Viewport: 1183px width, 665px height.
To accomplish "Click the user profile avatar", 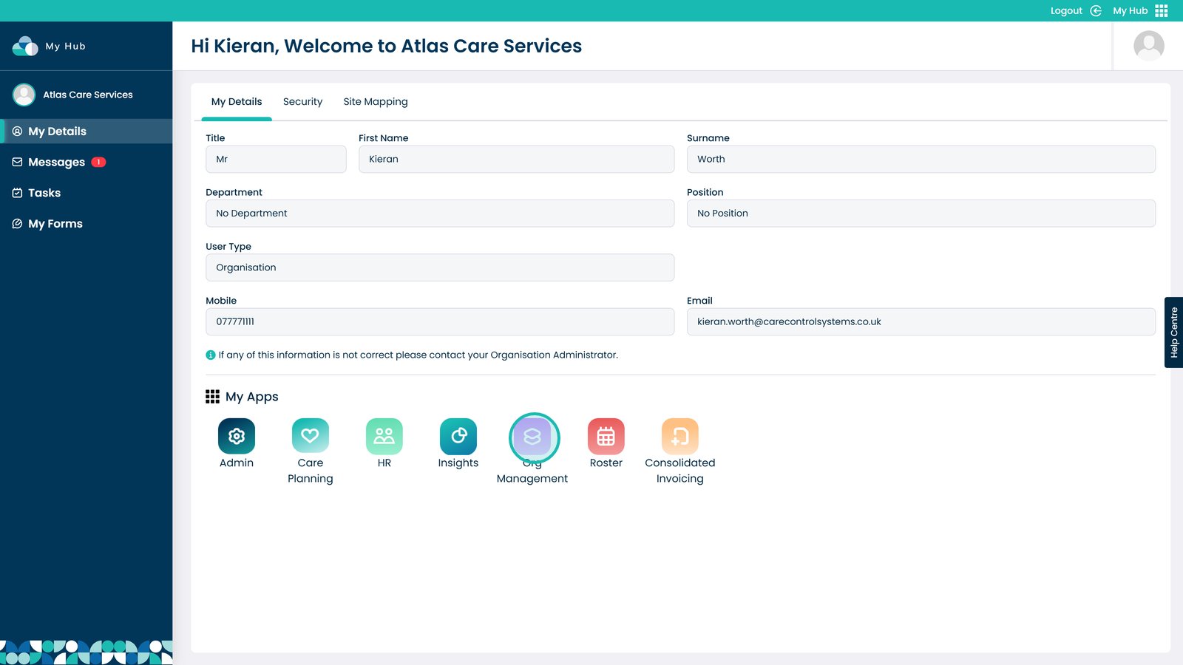I will pos(1148,46).
